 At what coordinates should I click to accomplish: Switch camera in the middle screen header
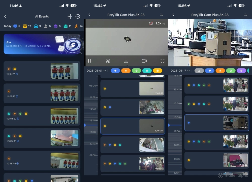click(162, 15)
